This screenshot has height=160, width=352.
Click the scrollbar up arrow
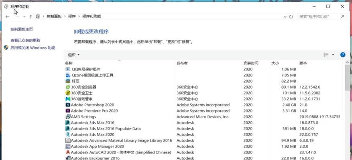347,63
